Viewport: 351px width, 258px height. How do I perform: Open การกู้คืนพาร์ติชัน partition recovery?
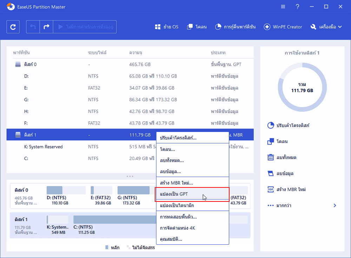[235, 27]
